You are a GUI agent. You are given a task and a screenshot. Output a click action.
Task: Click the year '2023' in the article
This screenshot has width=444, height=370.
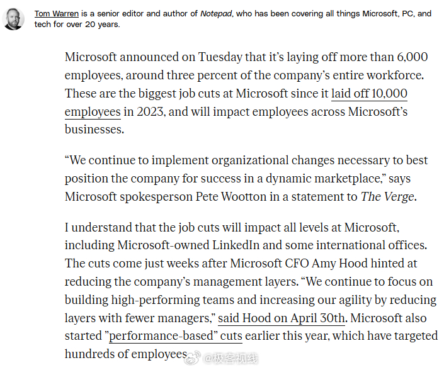pos(150,112)
